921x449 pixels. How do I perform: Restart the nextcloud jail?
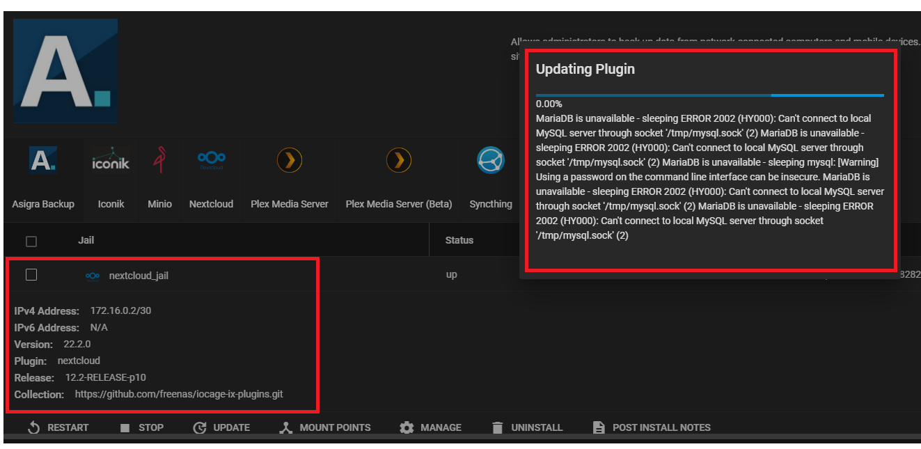click(x=58, y=427)
